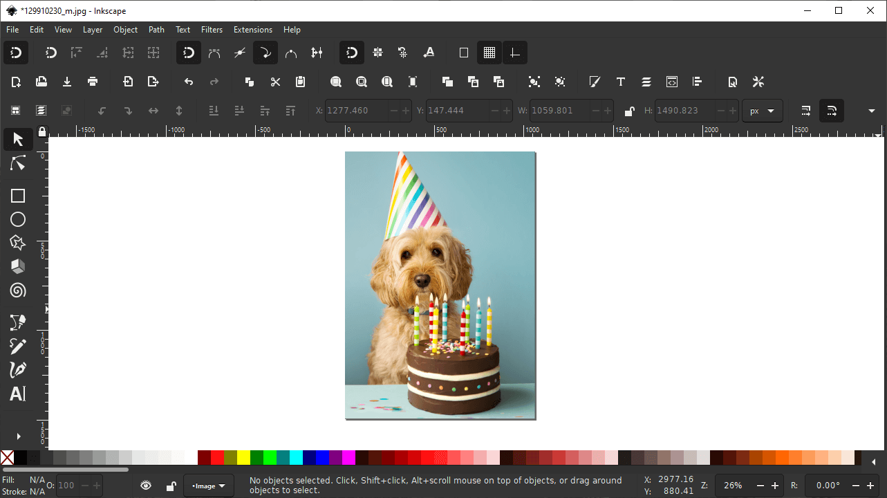Open the palette menu arrow
Image resolution: width=887 pixels, height=498 pixels.
[874, 461]
